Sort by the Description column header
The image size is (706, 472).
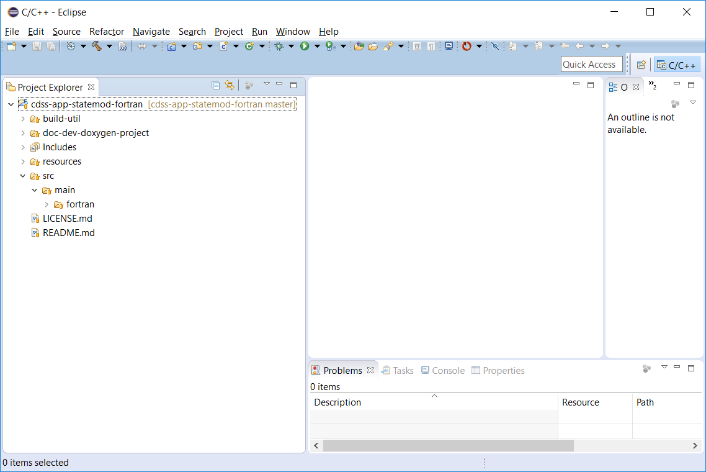coord(434,402)
